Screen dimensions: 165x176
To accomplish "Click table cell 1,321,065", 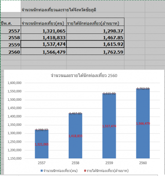I will [x=44, y=30].
